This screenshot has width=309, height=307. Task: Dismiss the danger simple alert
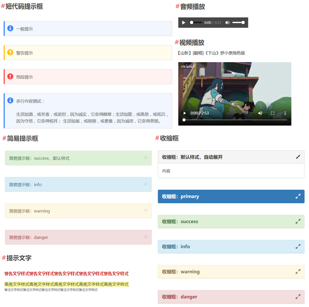(145, 237)
